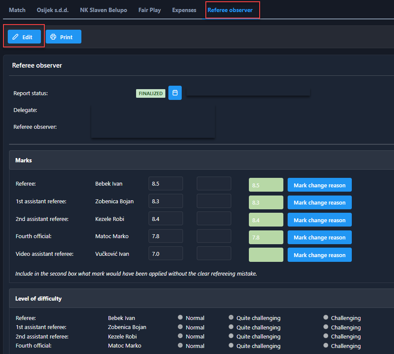Viewport: 394px width, 354px height.
Task: Select Normal for Kezele Robi
Action: pyautogui.click(x=180, y=336)
